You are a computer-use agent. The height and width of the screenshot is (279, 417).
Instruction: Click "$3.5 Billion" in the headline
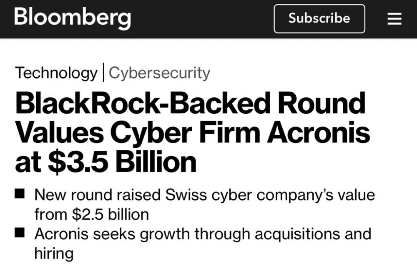click(122, 162)
